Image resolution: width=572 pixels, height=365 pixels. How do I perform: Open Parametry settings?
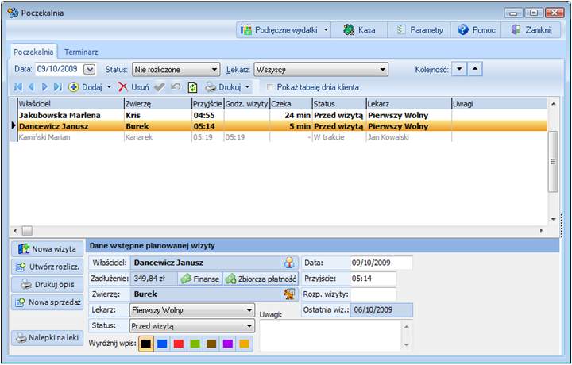(x=419, y=30)
